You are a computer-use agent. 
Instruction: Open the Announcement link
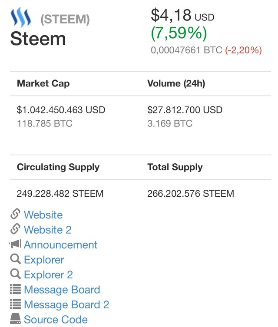tap(61, 244)
